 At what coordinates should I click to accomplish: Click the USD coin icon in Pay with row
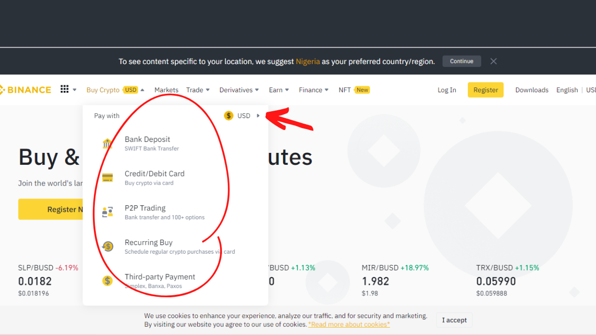[228, 116]
